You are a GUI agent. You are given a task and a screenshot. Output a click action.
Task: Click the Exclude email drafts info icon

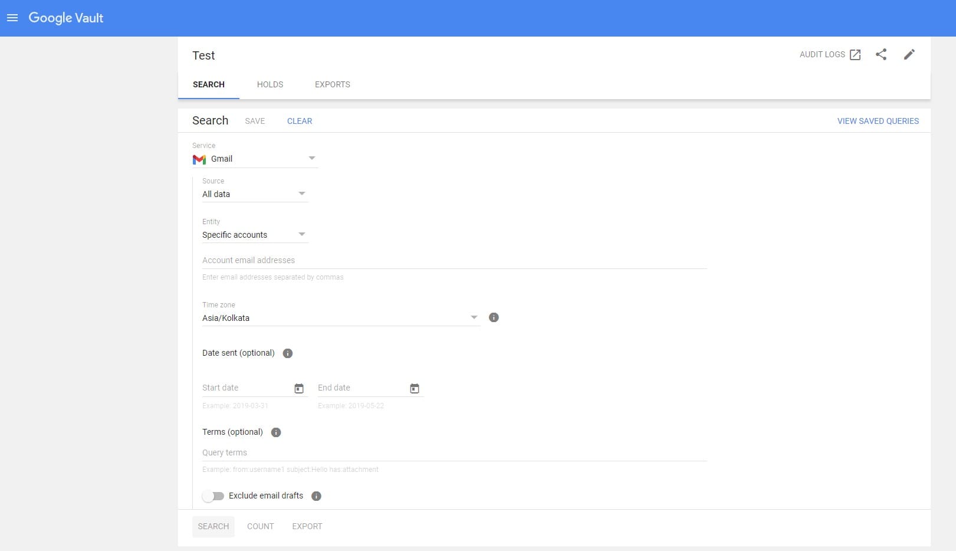(x=316, y=496)
